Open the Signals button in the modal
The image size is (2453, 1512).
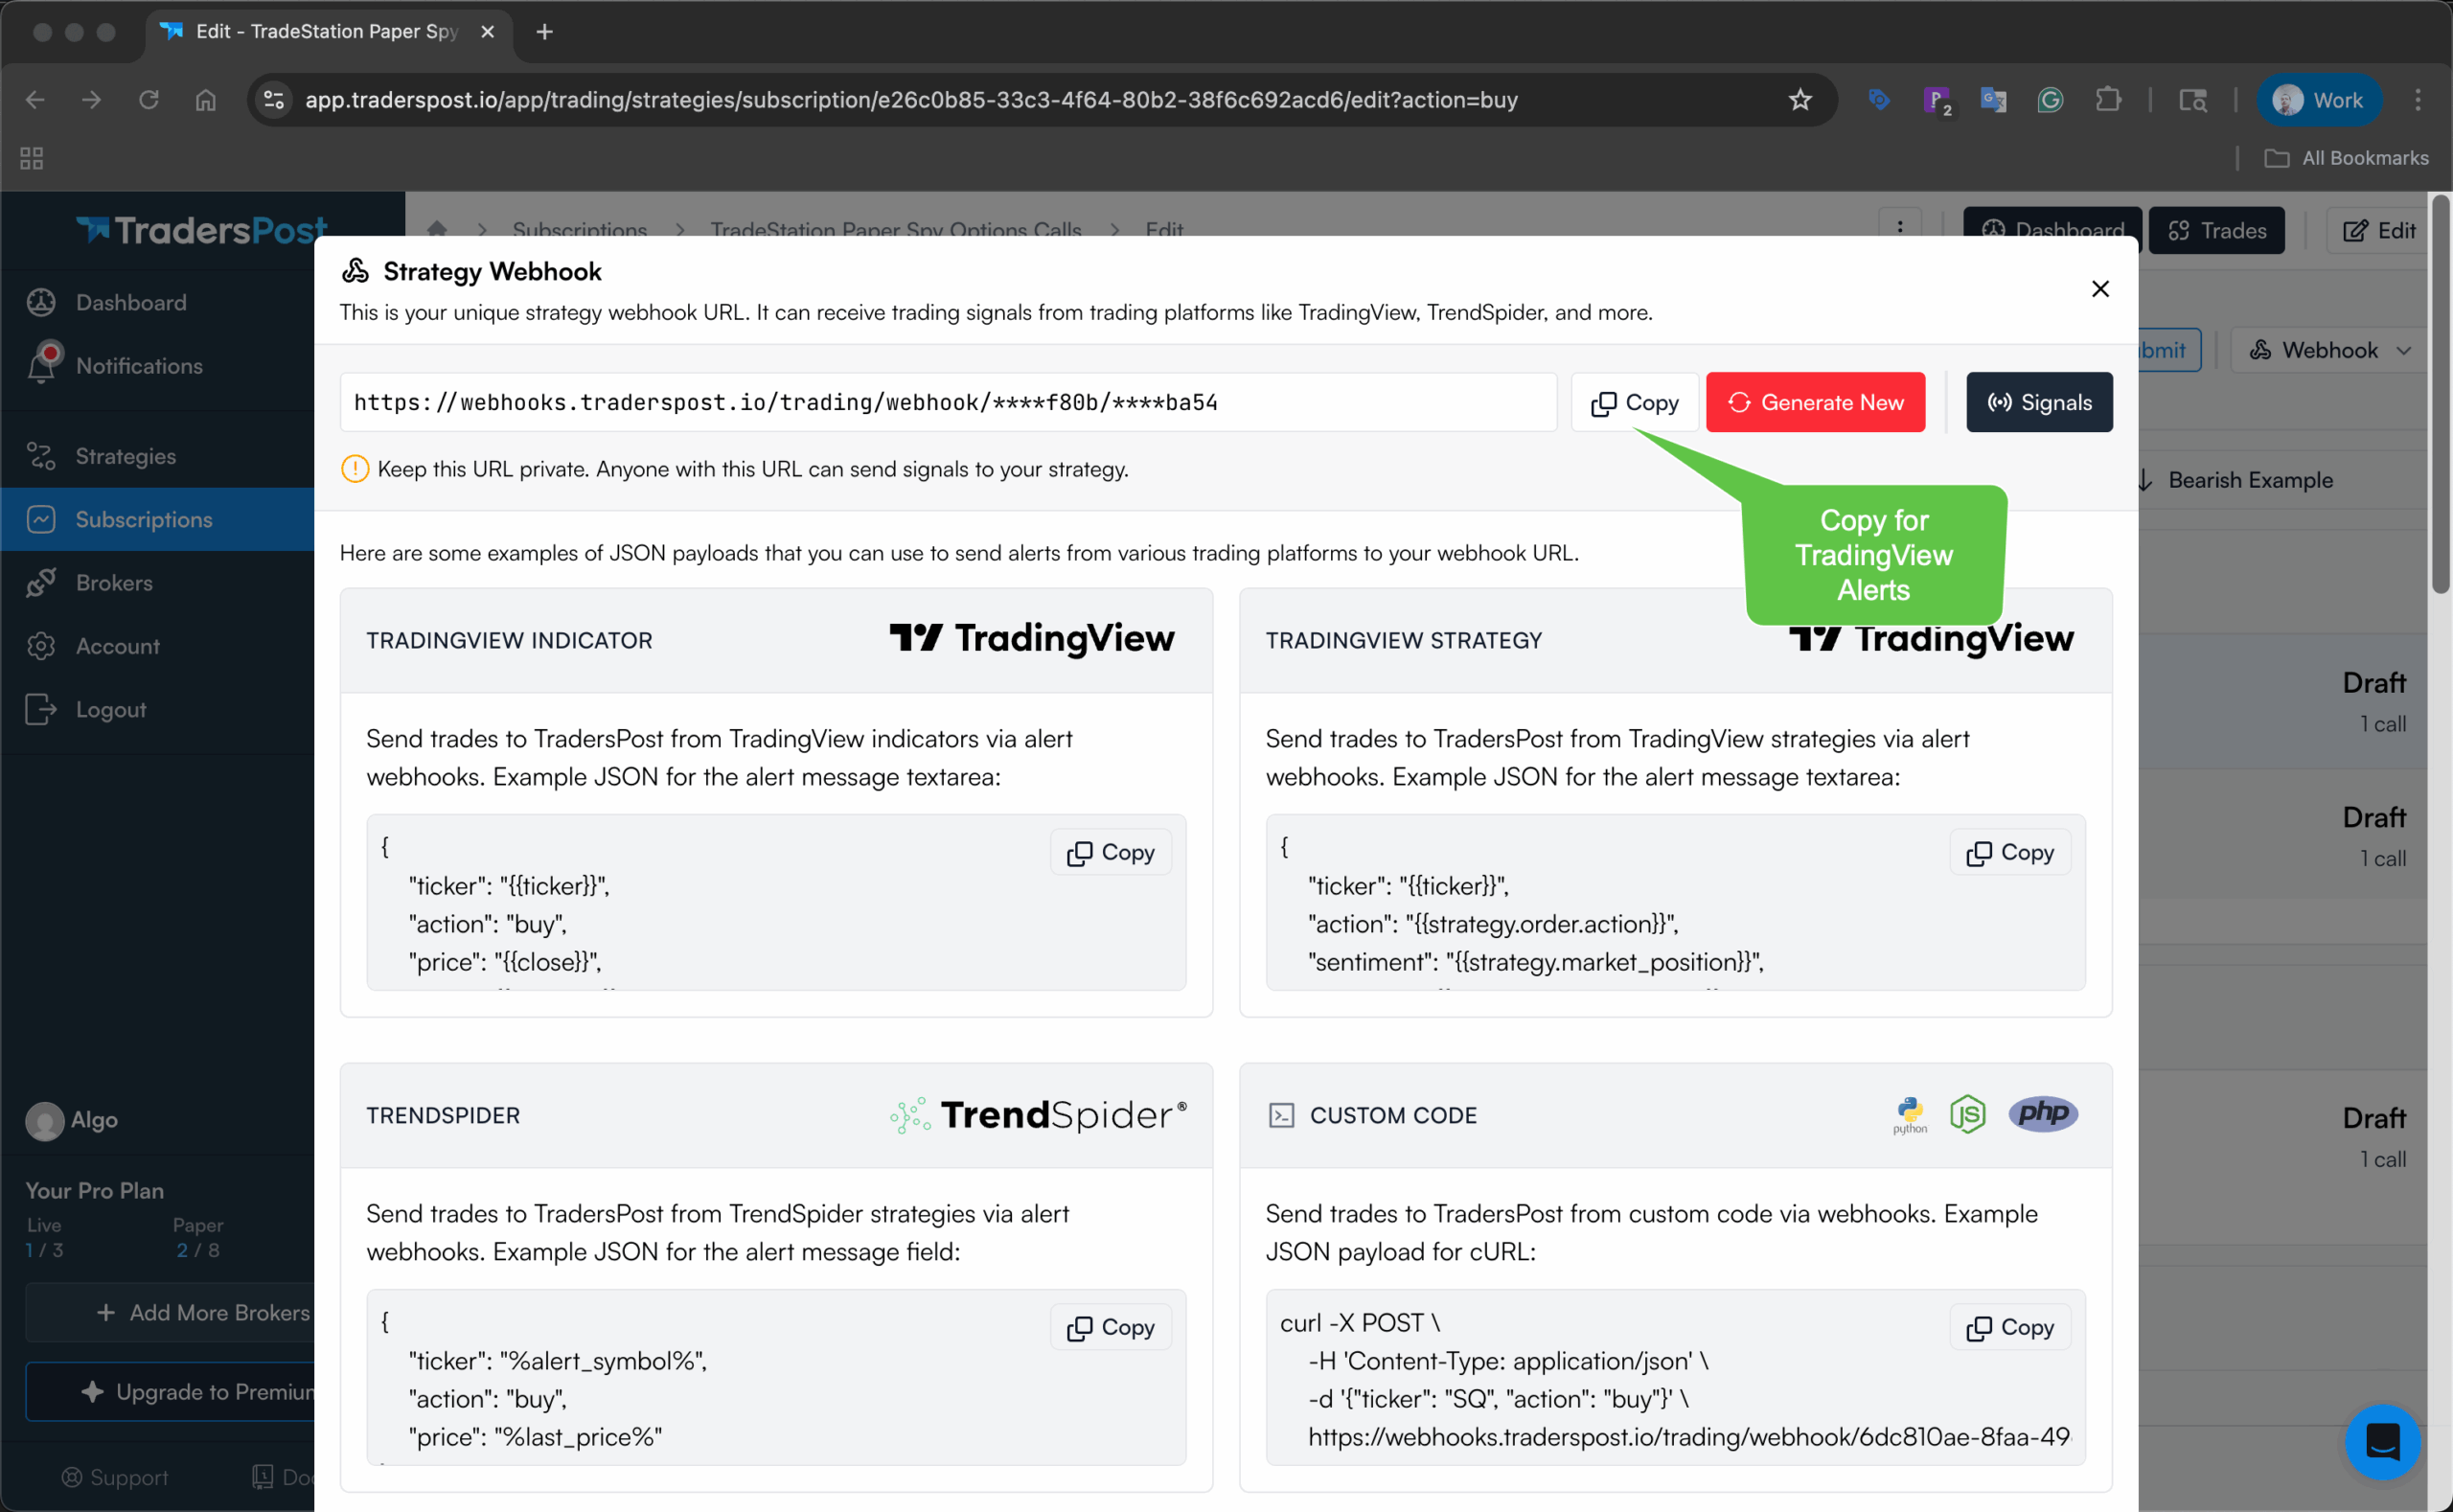[2038, 402]
